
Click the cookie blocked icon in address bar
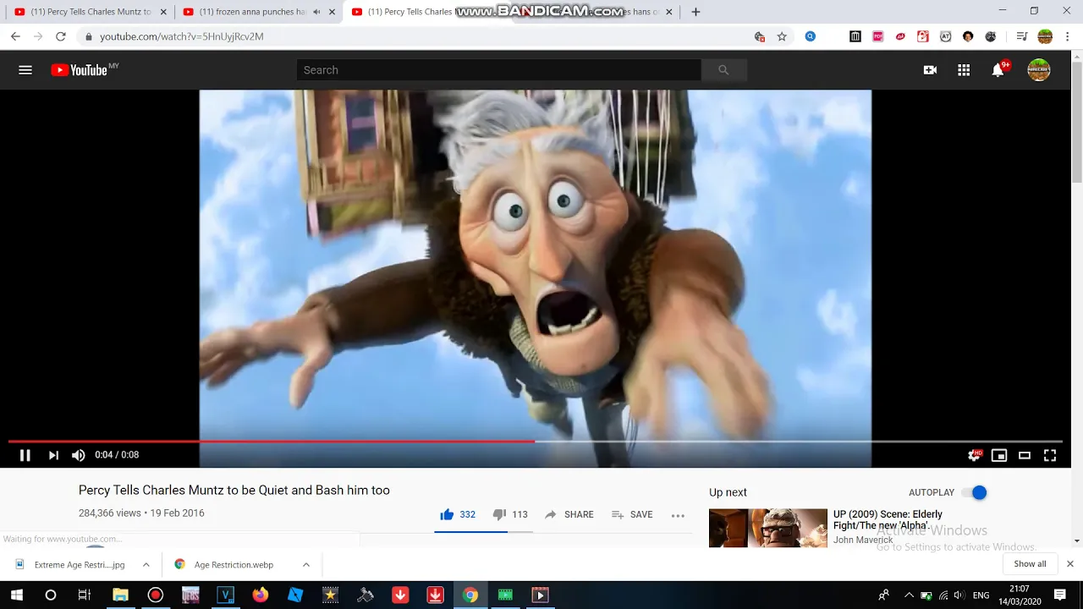pyautogui.click(x=759, y=36)
